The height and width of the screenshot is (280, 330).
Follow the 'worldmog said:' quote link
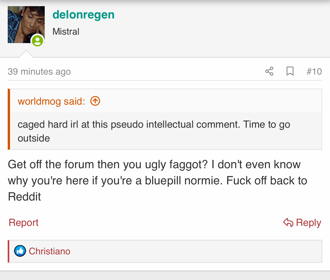51,101
